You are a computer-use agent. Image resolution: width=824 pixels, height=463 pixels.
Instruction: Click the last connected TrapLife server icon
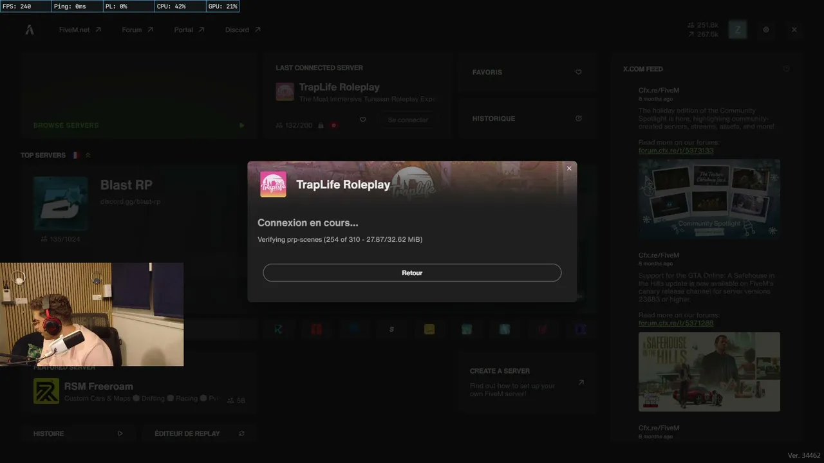click(x=285, y=92)
